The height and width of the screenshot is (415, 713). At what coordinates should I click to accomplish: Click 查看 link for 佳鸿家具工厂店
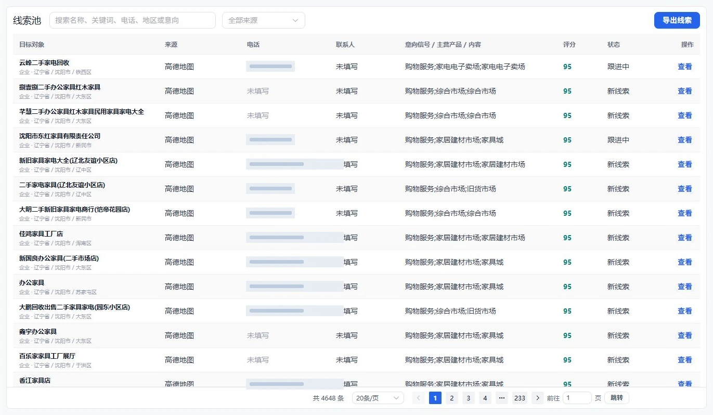coord(685,238)
